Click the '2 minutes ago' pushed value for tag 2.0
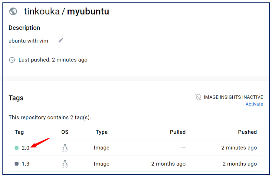The image size is (272, 177). [x=239, y=148]
